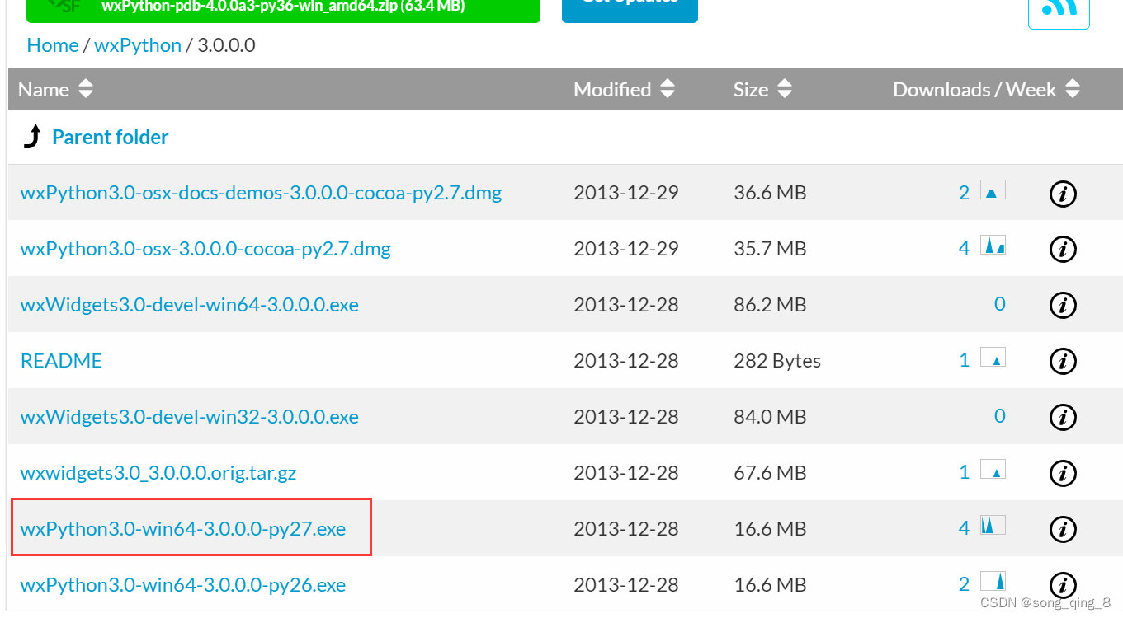The width and height of the screenshot is (1123, 618).
Task: Open README weekly downloads chart
Action: 993,358
